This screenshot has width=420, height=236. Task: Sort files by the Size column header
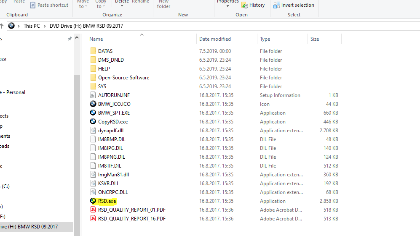315,39
